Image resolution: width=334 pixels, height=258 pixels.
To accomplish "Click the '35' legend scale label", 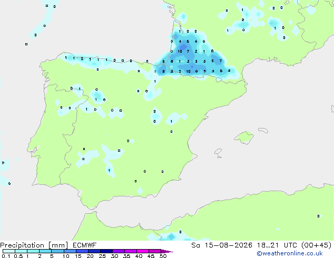I will point(126,256).
